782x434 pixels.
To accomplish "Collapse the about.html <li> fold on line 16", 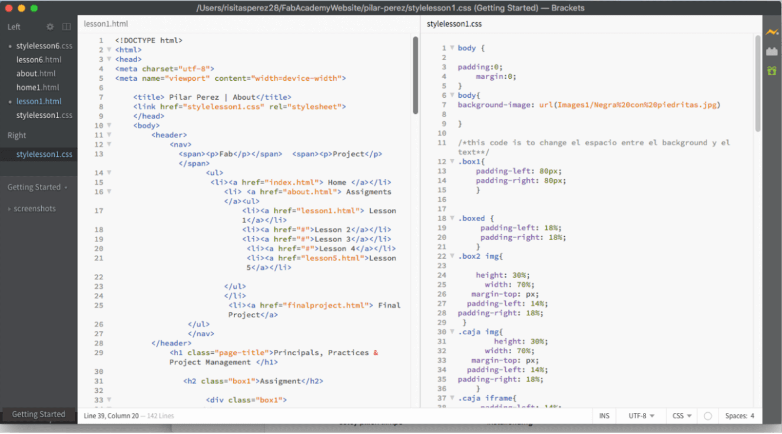I will (109, 191).
